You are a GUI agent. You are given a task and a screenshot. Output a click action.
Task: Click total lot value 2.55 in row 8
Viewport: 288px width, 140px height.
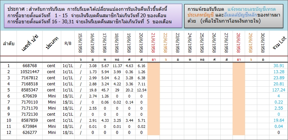click(x=279, y=108)
